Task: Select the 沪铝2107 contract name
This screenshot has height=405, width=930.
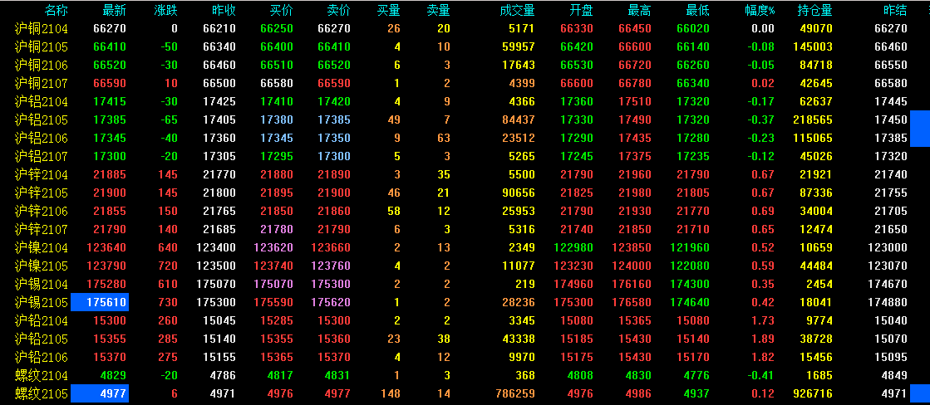Action: pyautogui.click(x=41, y=157)
